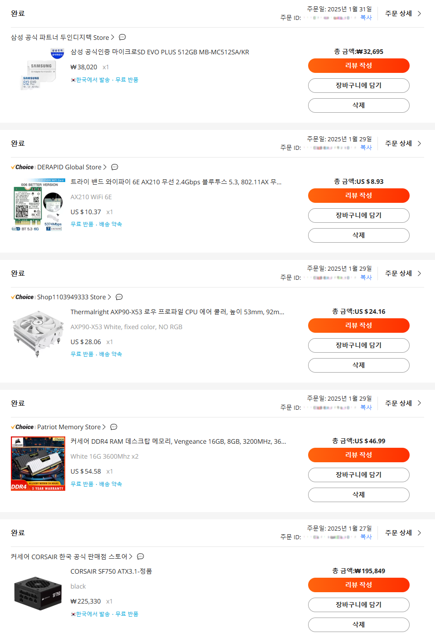Open Corsair Vengeance RAM product thumbnail
This screenshot has height=642, width=435.
pos(38,464)
